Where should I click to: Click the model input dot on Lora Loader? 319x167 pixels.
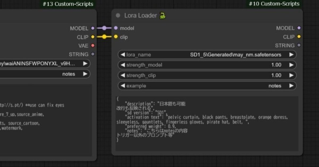coord(115,28)
